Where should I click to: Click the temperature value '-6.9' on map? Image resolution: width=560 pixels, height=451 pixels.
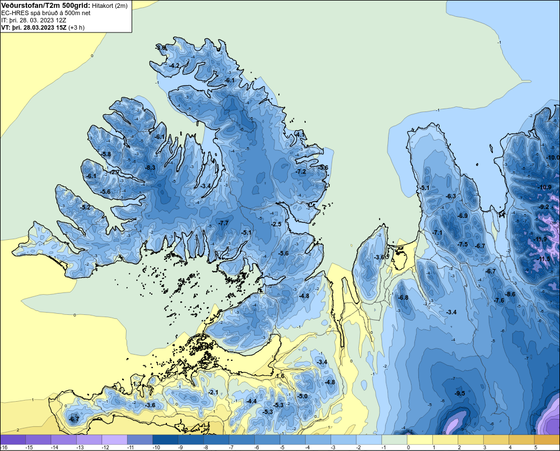[x=463, y=216]
